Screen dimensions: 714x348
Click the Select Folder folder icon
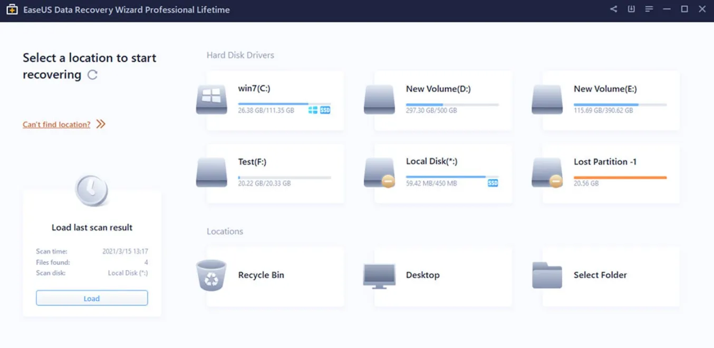[x=547, y=275]
